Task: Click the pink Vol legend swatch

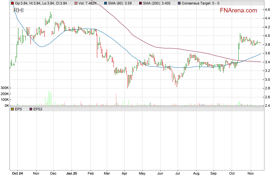Action: click(x=75, y=3)
